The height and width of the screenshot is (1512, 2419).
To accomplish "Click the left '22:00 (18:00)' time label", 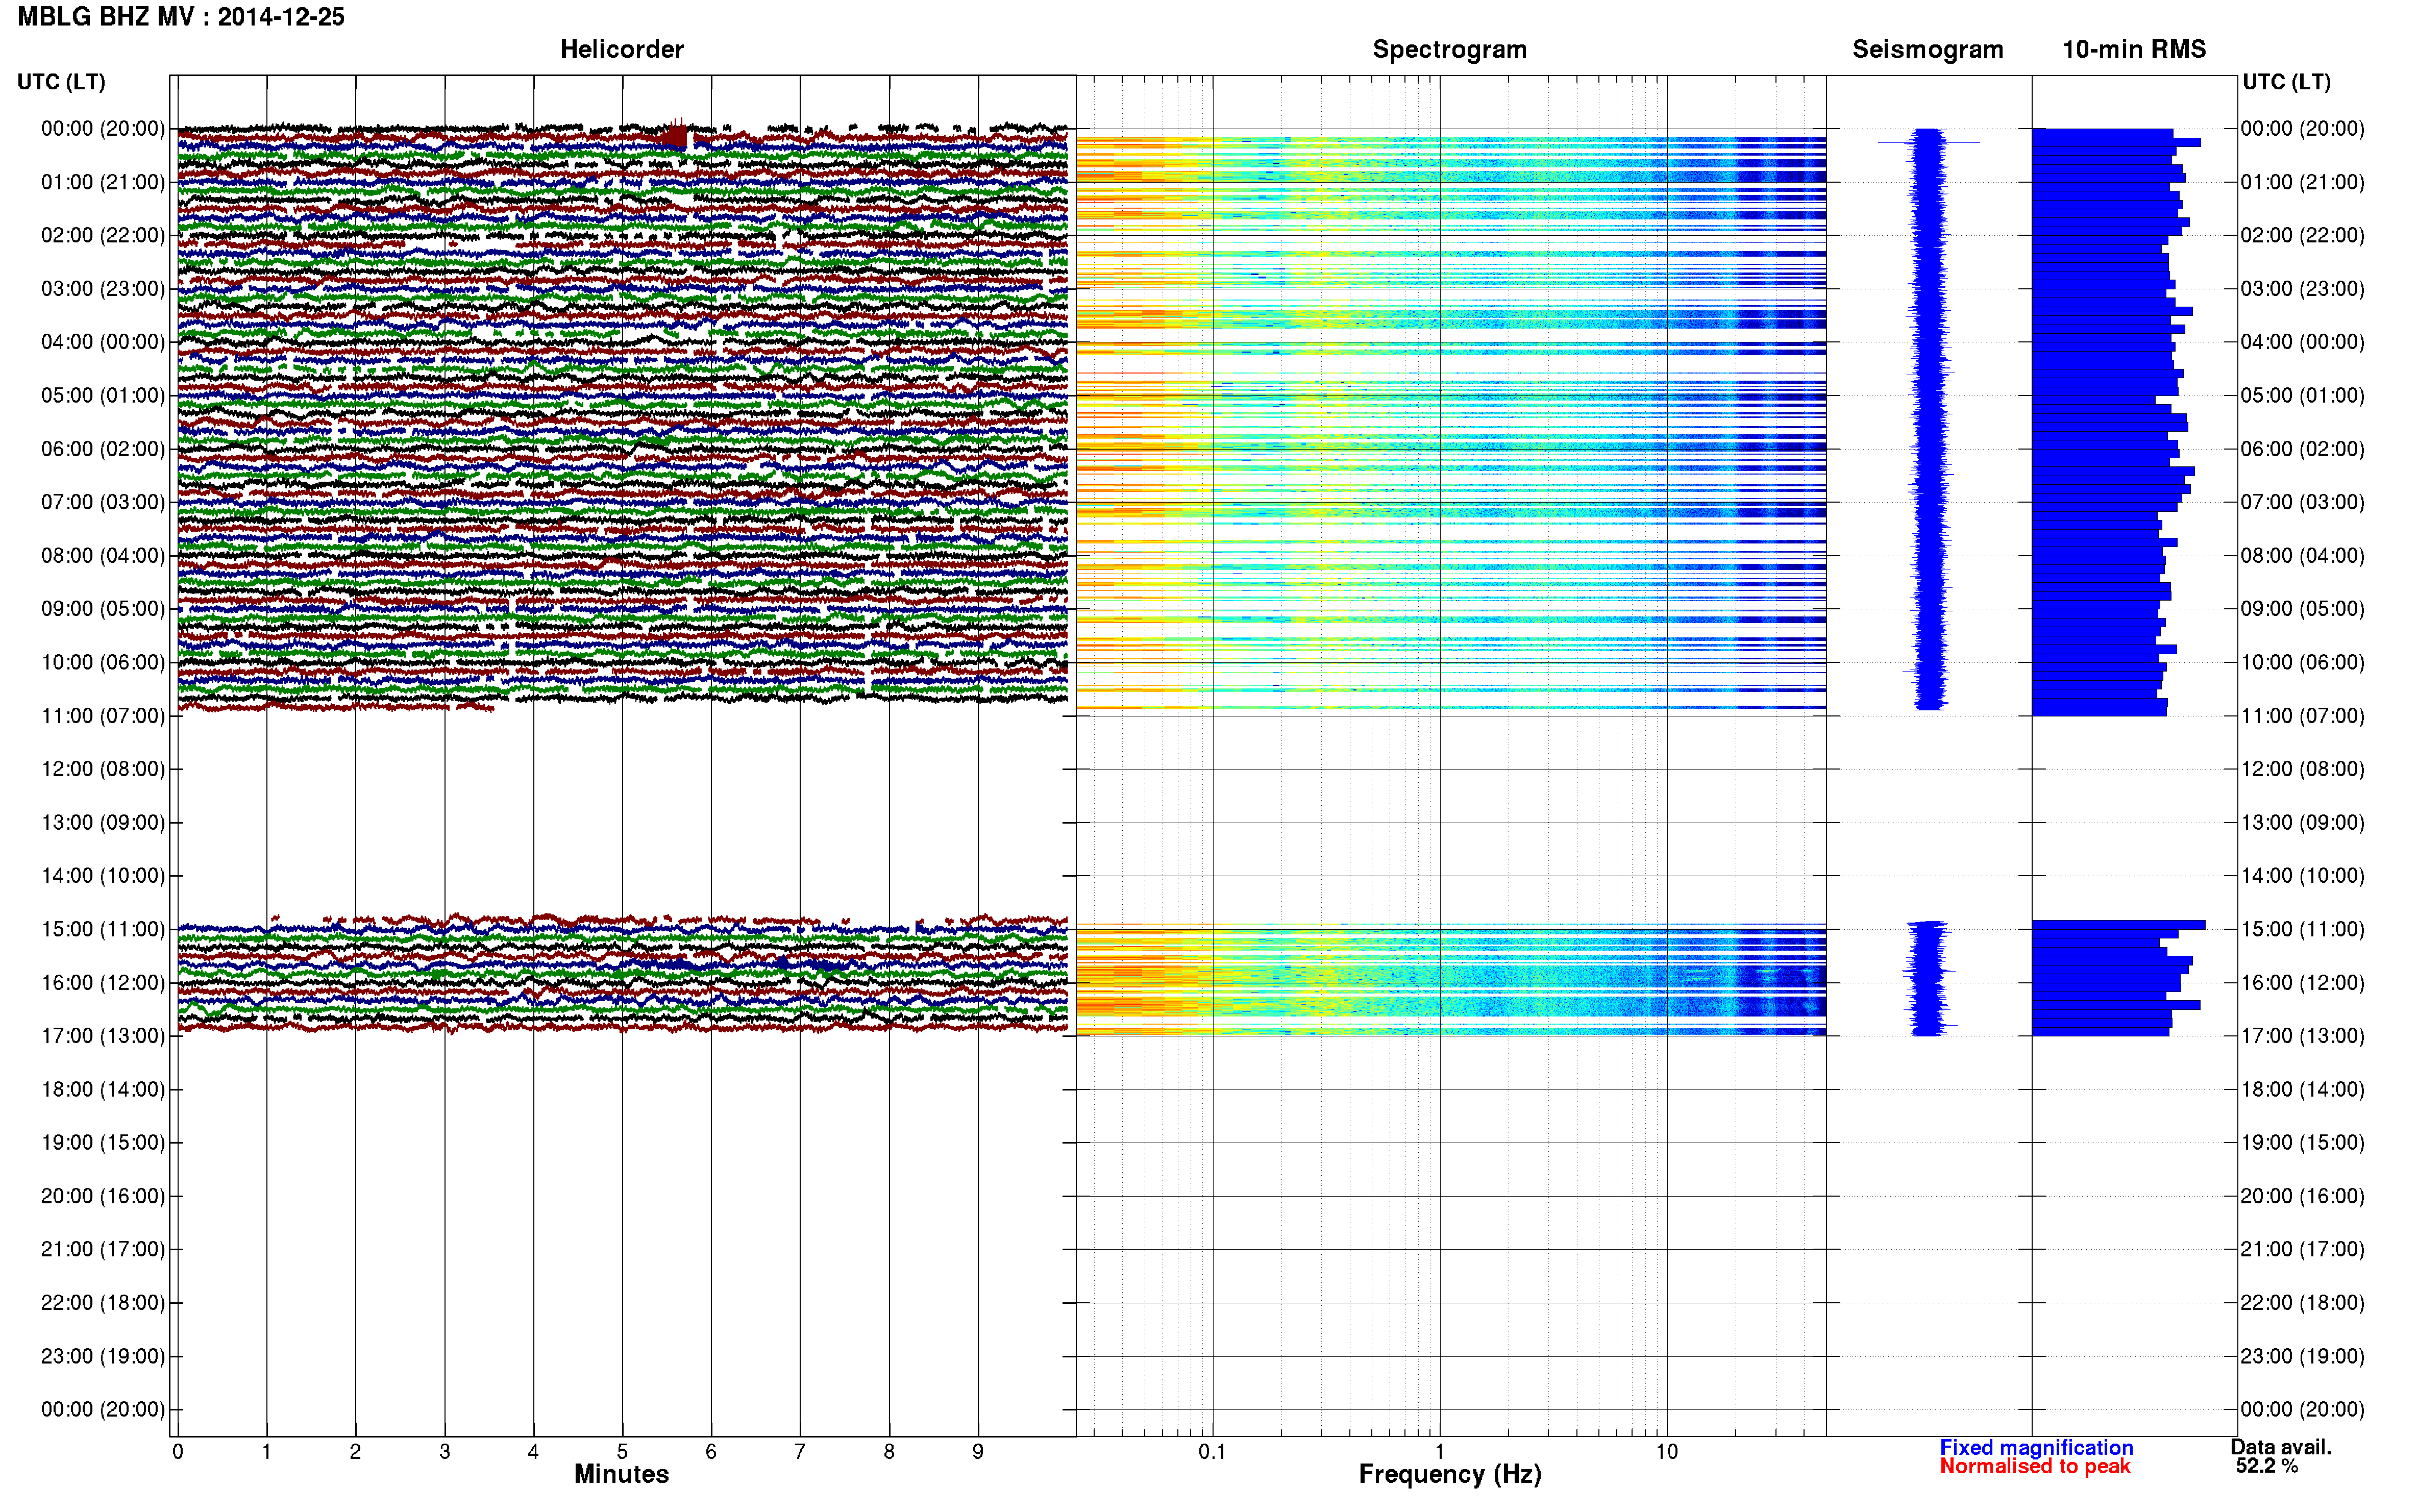I will tap(103, 1303).
